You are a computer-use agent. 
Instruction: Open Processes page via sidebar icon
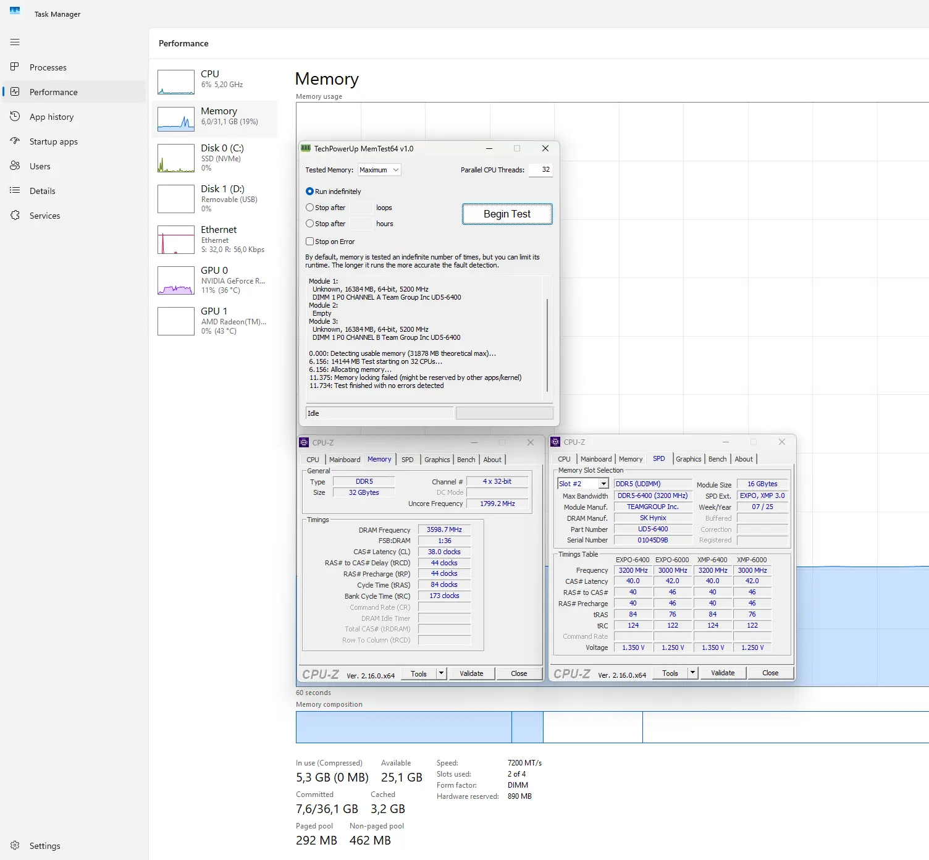coord(15,67)
